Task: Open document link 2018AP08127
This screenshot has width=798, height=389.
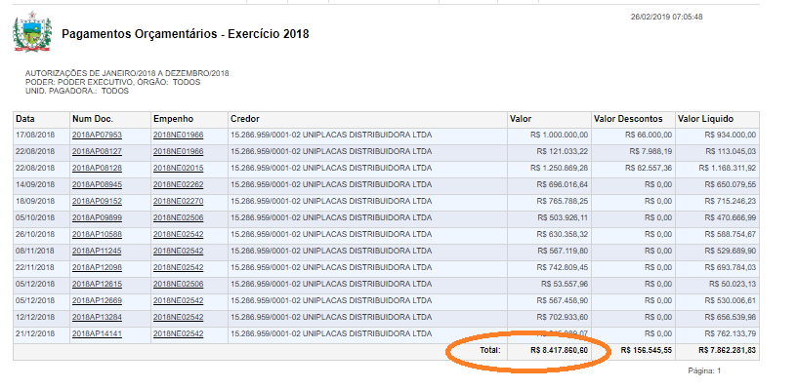Action: (x=97, y=151)
